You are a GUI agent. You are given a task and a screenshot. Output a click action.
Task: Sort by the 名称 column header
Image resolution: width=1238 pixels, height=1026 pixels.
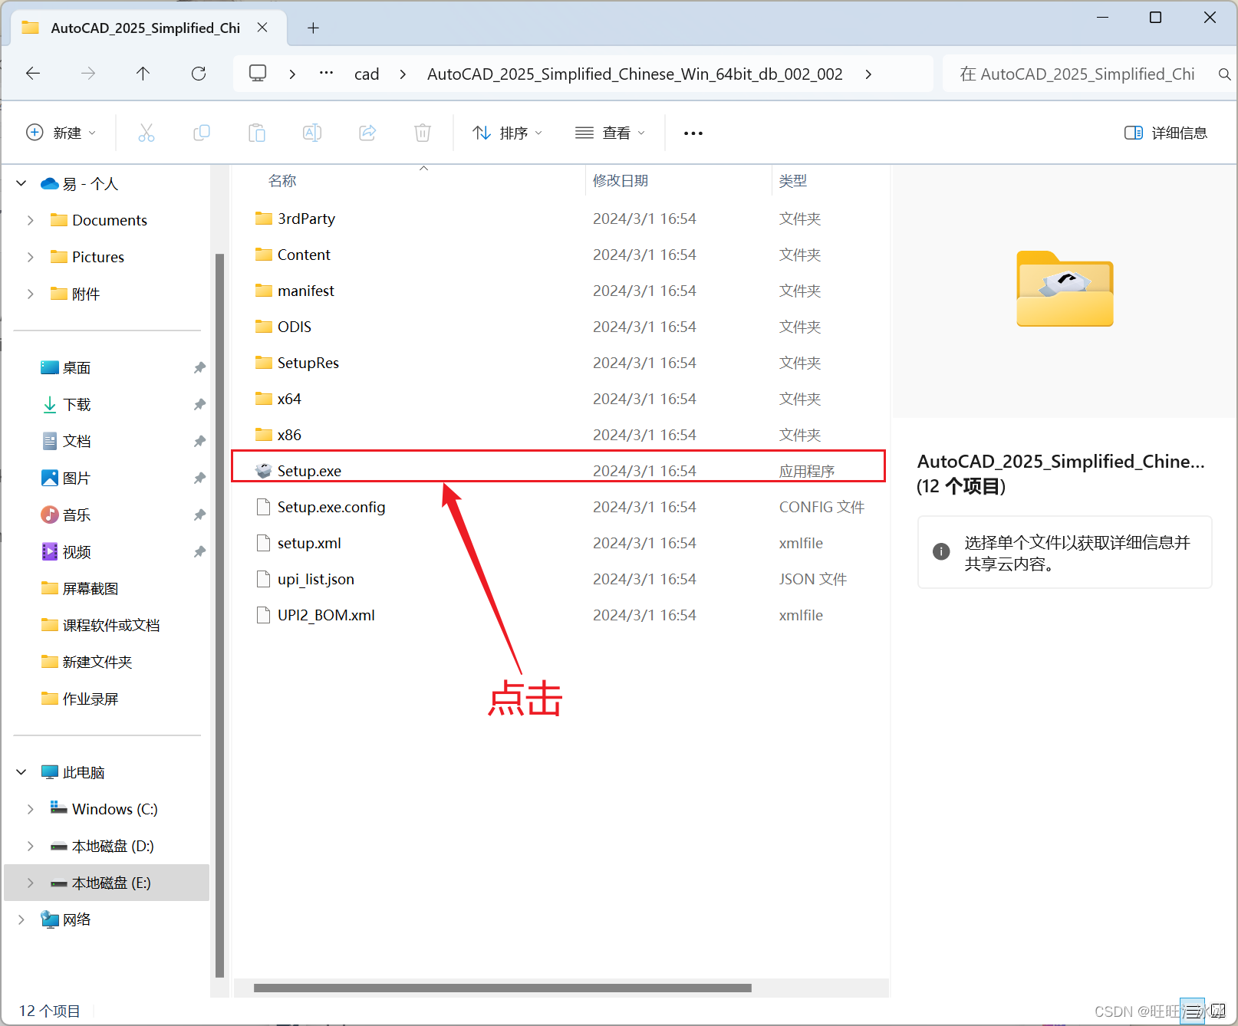click(x=282, y=181)
